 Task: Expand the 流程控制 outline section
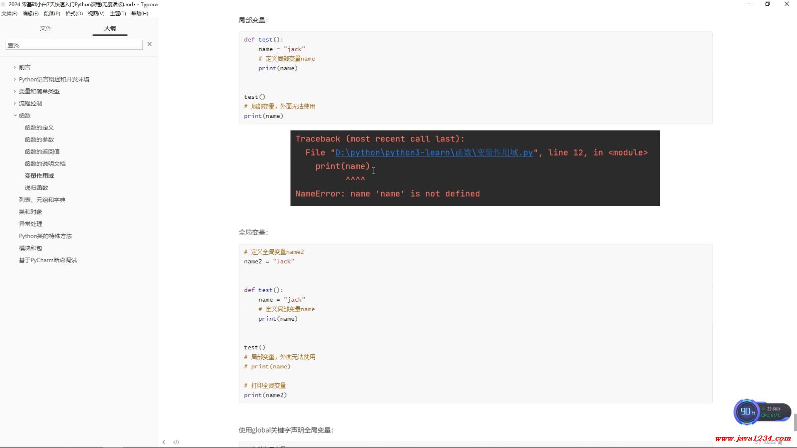pos(15,103)
